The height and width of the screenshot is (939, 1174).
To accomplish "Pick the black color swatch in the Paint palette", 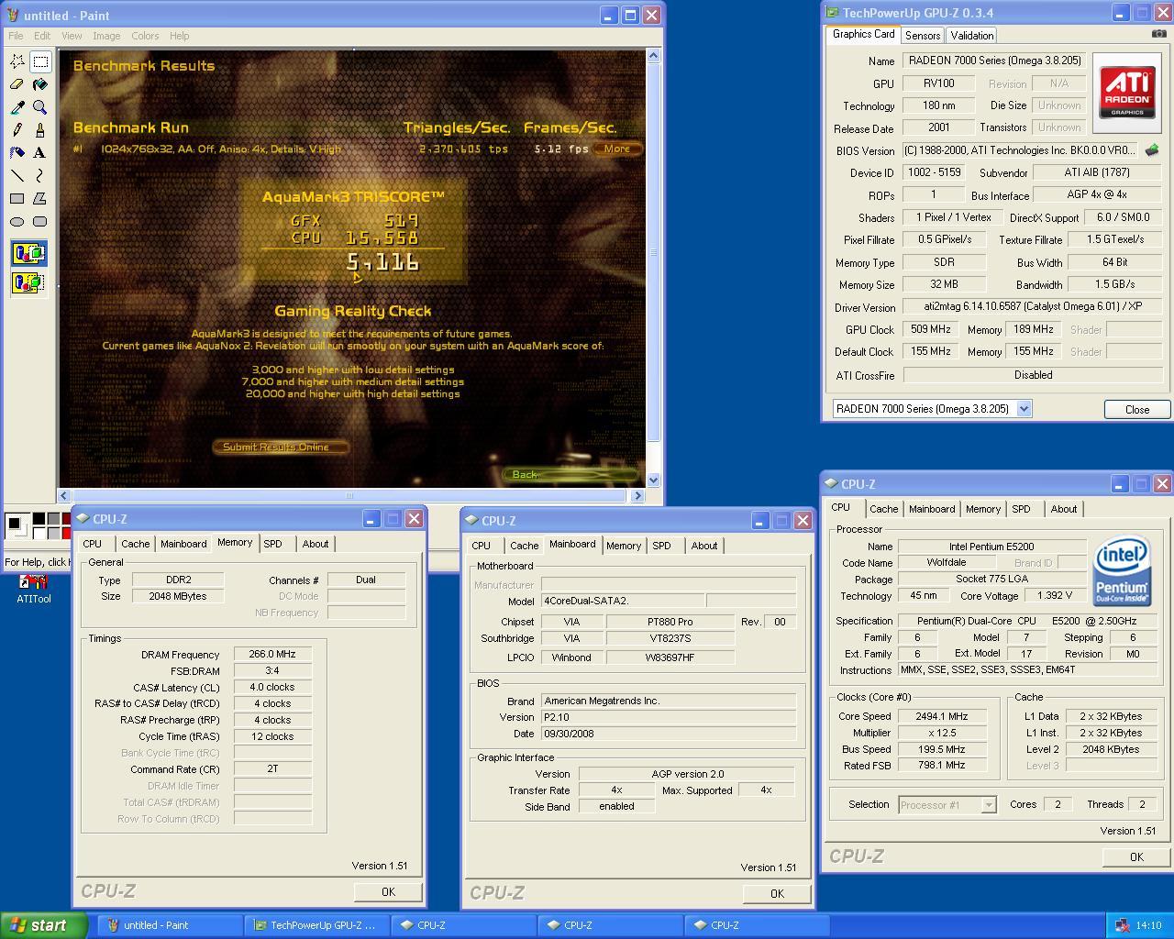I will pos(39,519).
